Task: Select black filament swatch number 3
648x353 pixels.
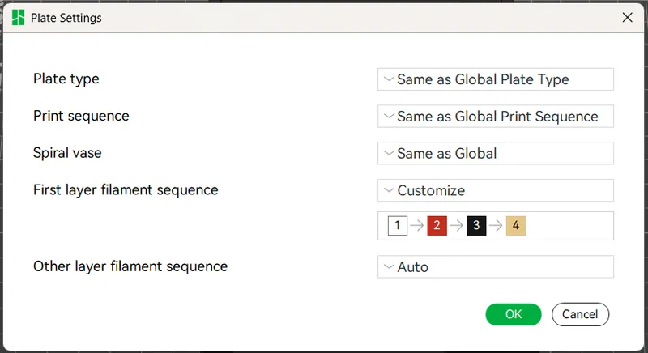Action: 476,225
